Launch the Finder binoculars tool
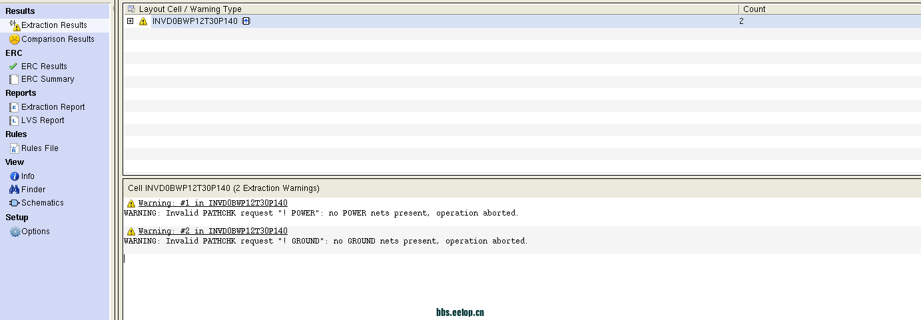This screenshot has width=921, height=320. tap(33, 190)
